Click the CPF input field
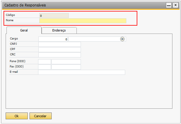This screenshot has height=124, width=181. 60,49
